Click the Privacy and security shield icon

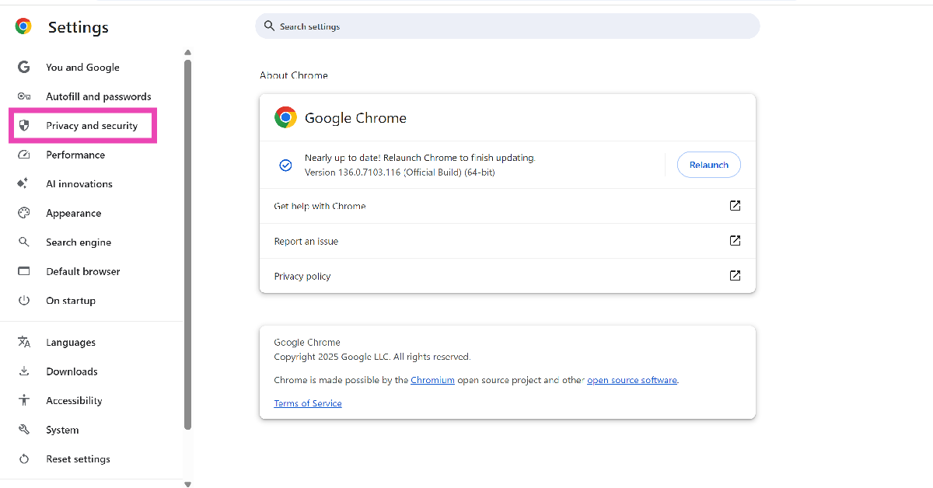point(24,126)
